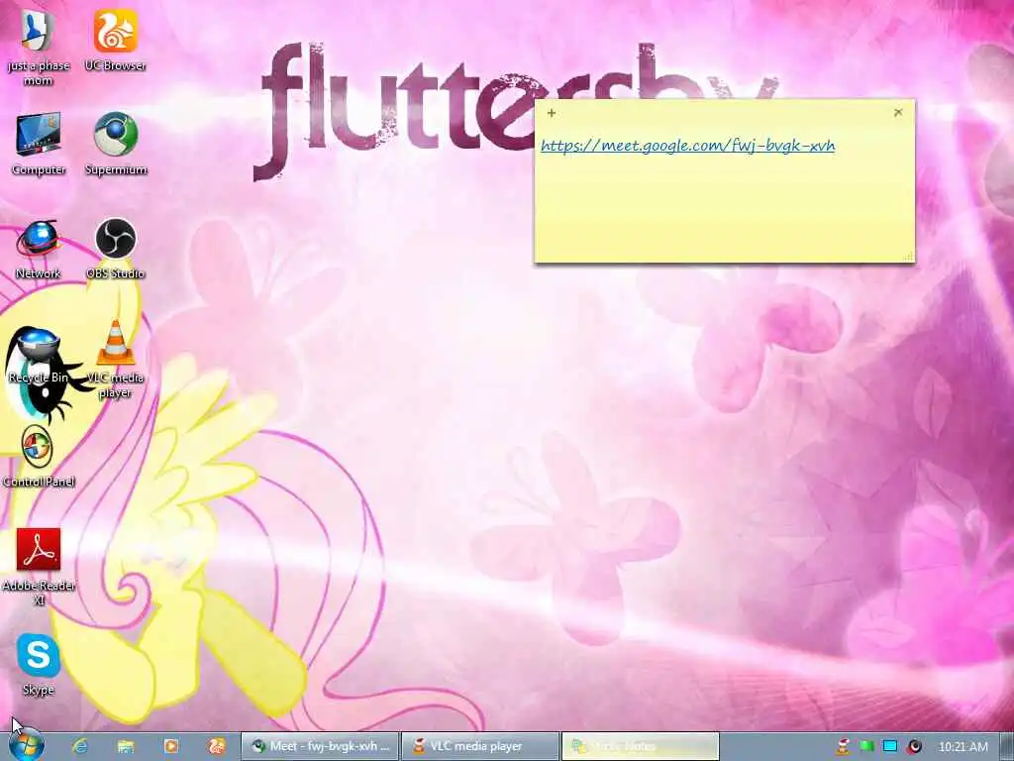
Task: Delete the sticky note with X button
Action: tap(897, 113)
